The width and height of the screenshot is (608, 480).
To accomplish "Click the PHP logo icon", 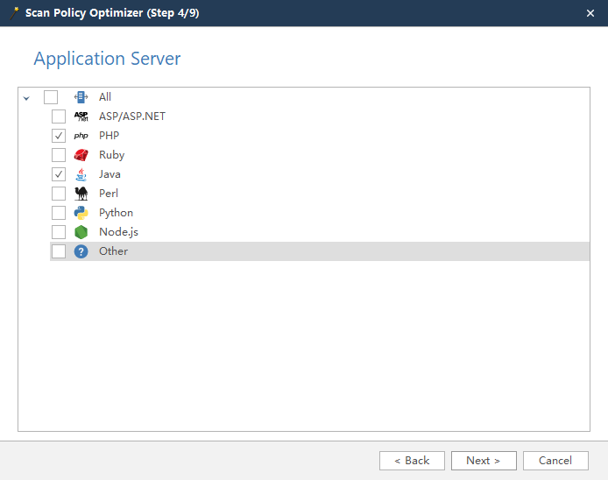I will (81, 136).
